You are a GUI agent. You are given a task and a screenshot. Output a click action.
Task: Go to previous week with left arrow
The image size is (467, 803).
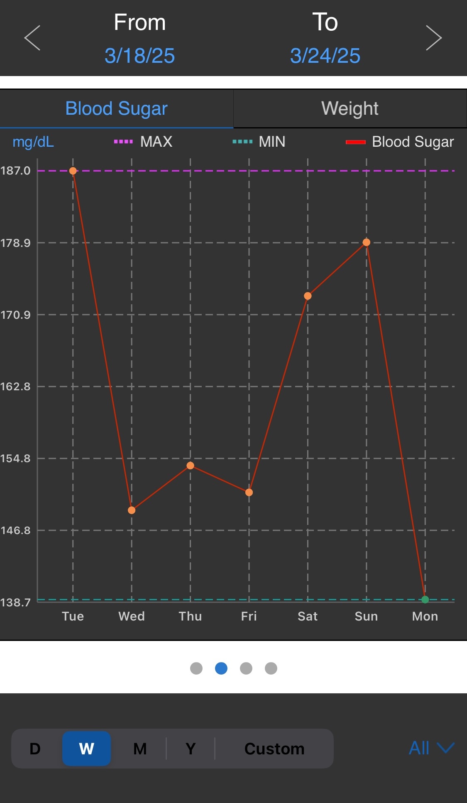(32, 38)
